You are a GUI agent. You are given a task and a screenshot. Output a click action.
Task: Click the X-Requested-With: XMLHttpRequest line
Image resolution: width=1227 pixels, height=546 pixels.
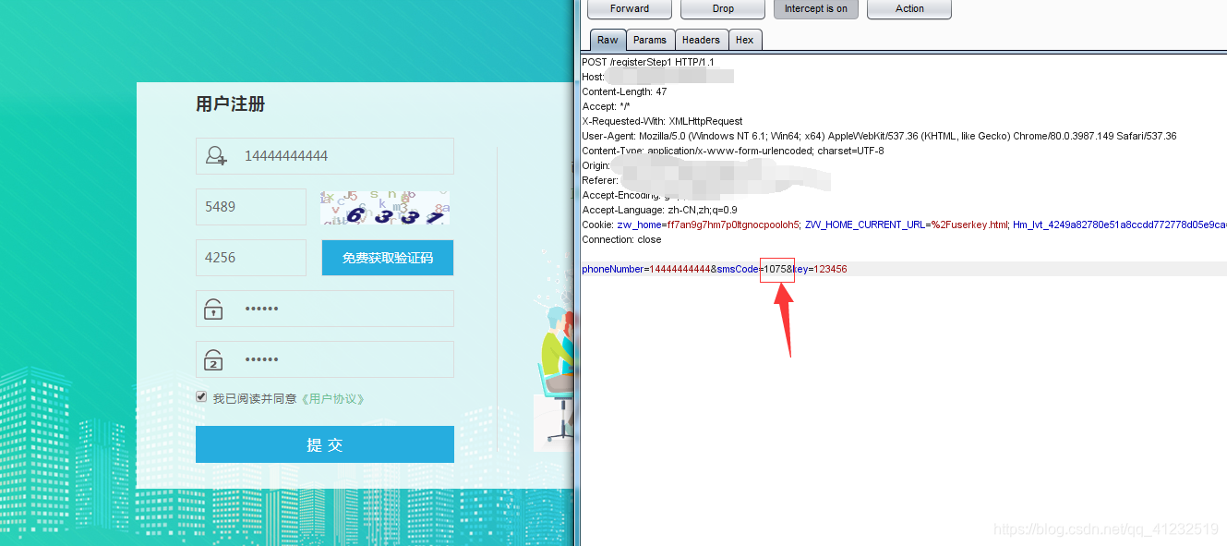point(662,121)
